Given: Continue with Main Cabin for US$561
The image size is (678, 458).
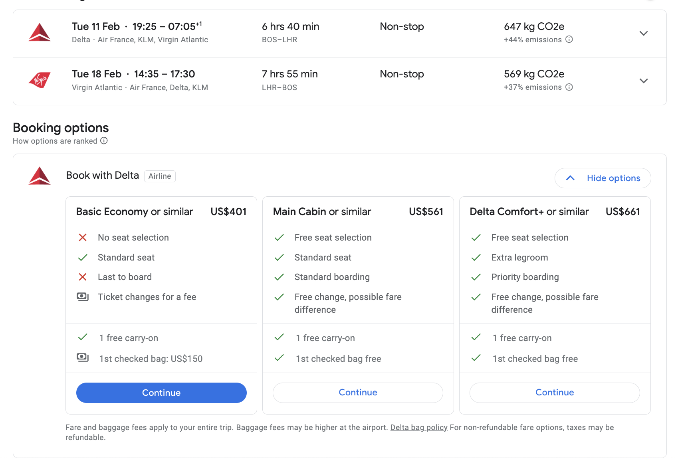Looking at the screenshot, I should [x=358, y=393].
